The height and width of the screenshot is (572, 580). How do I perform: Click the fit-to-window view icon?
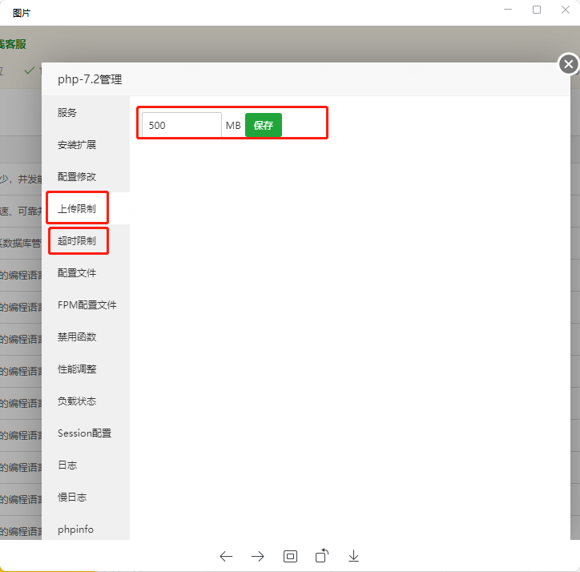290,556
